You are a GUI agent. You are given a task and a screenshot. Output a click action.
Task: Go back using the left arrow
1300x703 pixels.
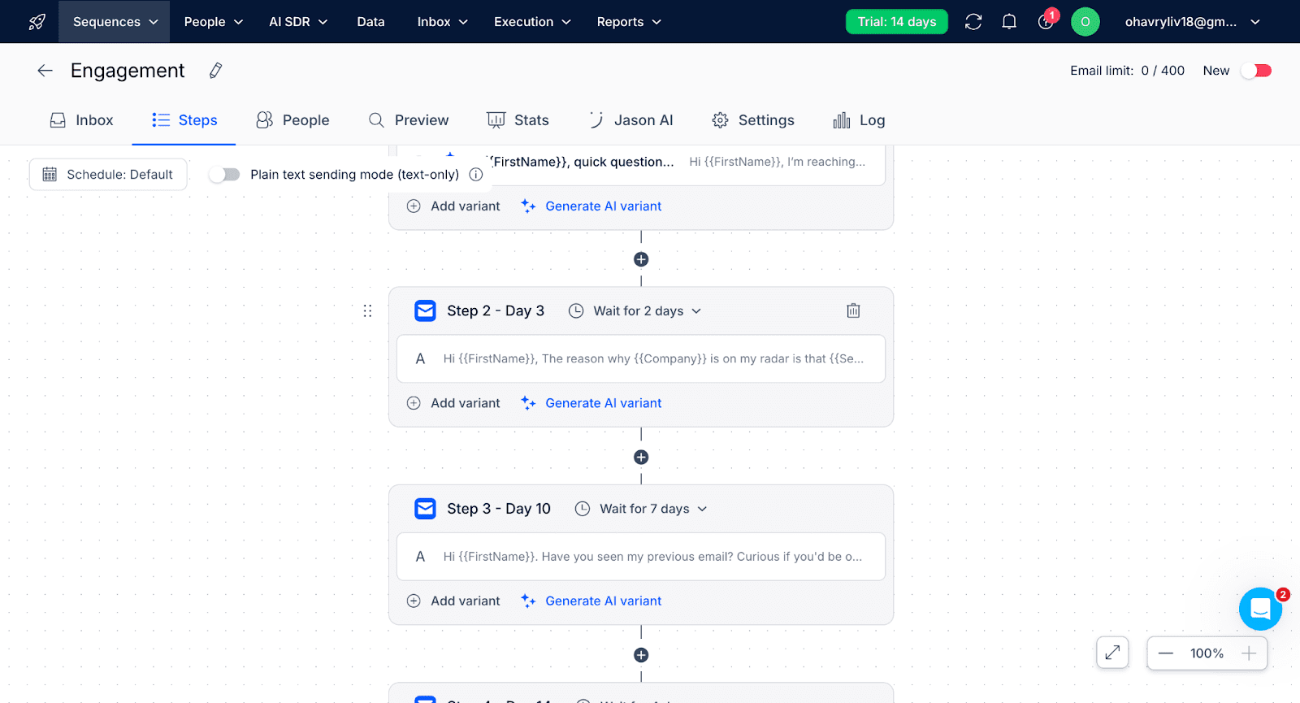(45, 71)
